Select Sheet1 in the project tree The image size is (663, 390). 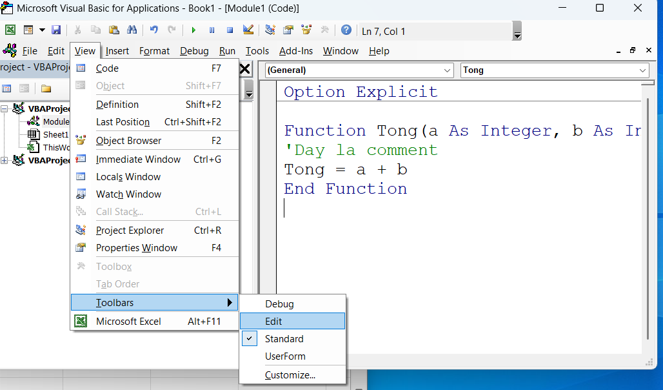pos(55,134)
